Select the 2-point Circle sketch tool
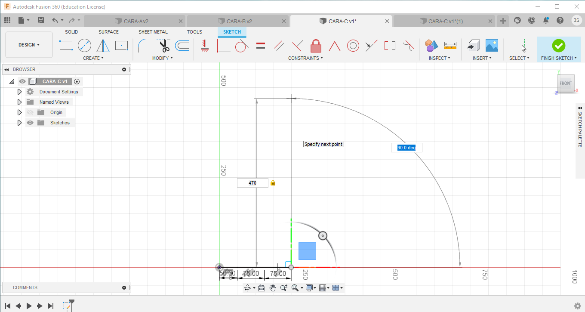 click(x=84, y=45)
